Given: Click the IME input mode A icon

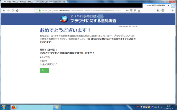Looking at the screenshot, I should pos(141,107).
